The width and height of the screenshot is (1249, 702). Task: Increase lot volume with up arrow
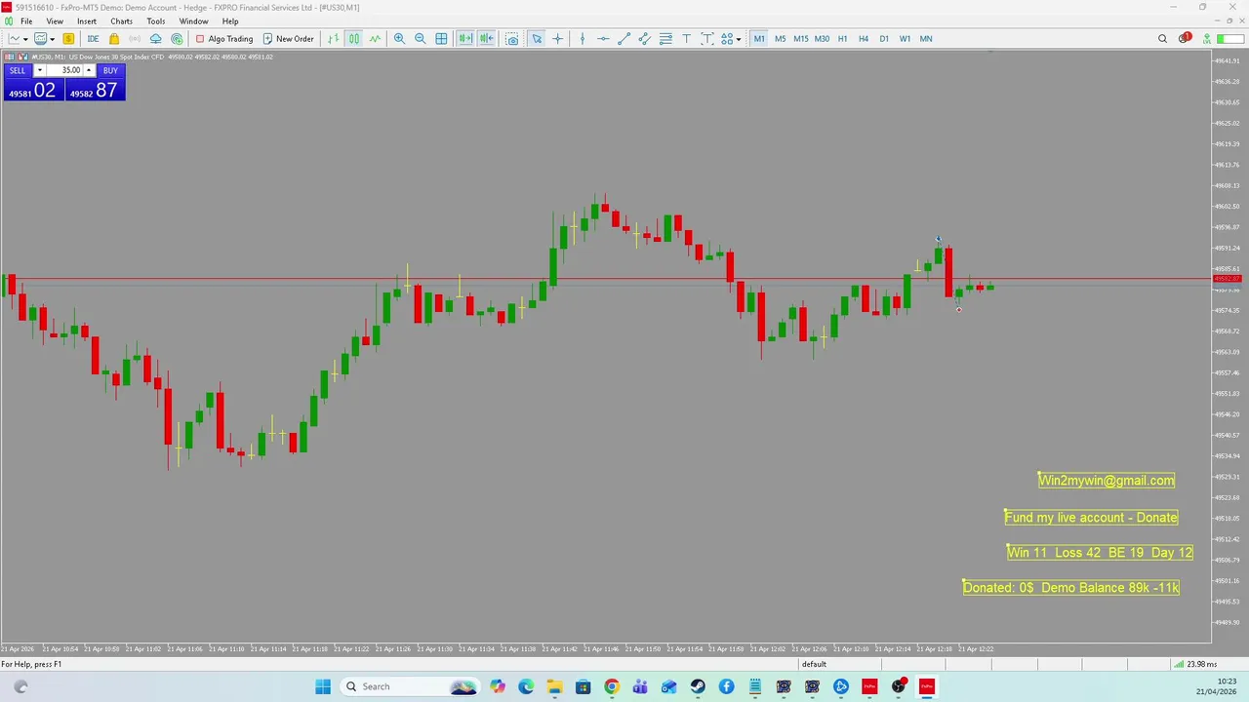tap(89, 70)
